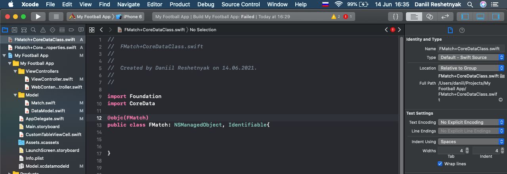The height and width of the screenshot is (174, 507).
Task: Adjust the Indent width stepper
Action: (x=502, y=151)
